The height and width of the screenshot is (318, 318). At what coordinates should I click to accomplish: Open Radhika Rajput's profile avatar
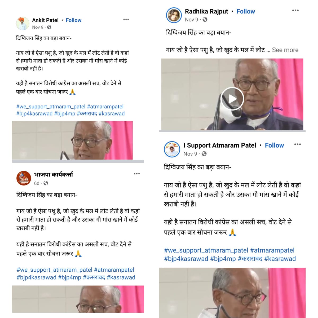173,15
